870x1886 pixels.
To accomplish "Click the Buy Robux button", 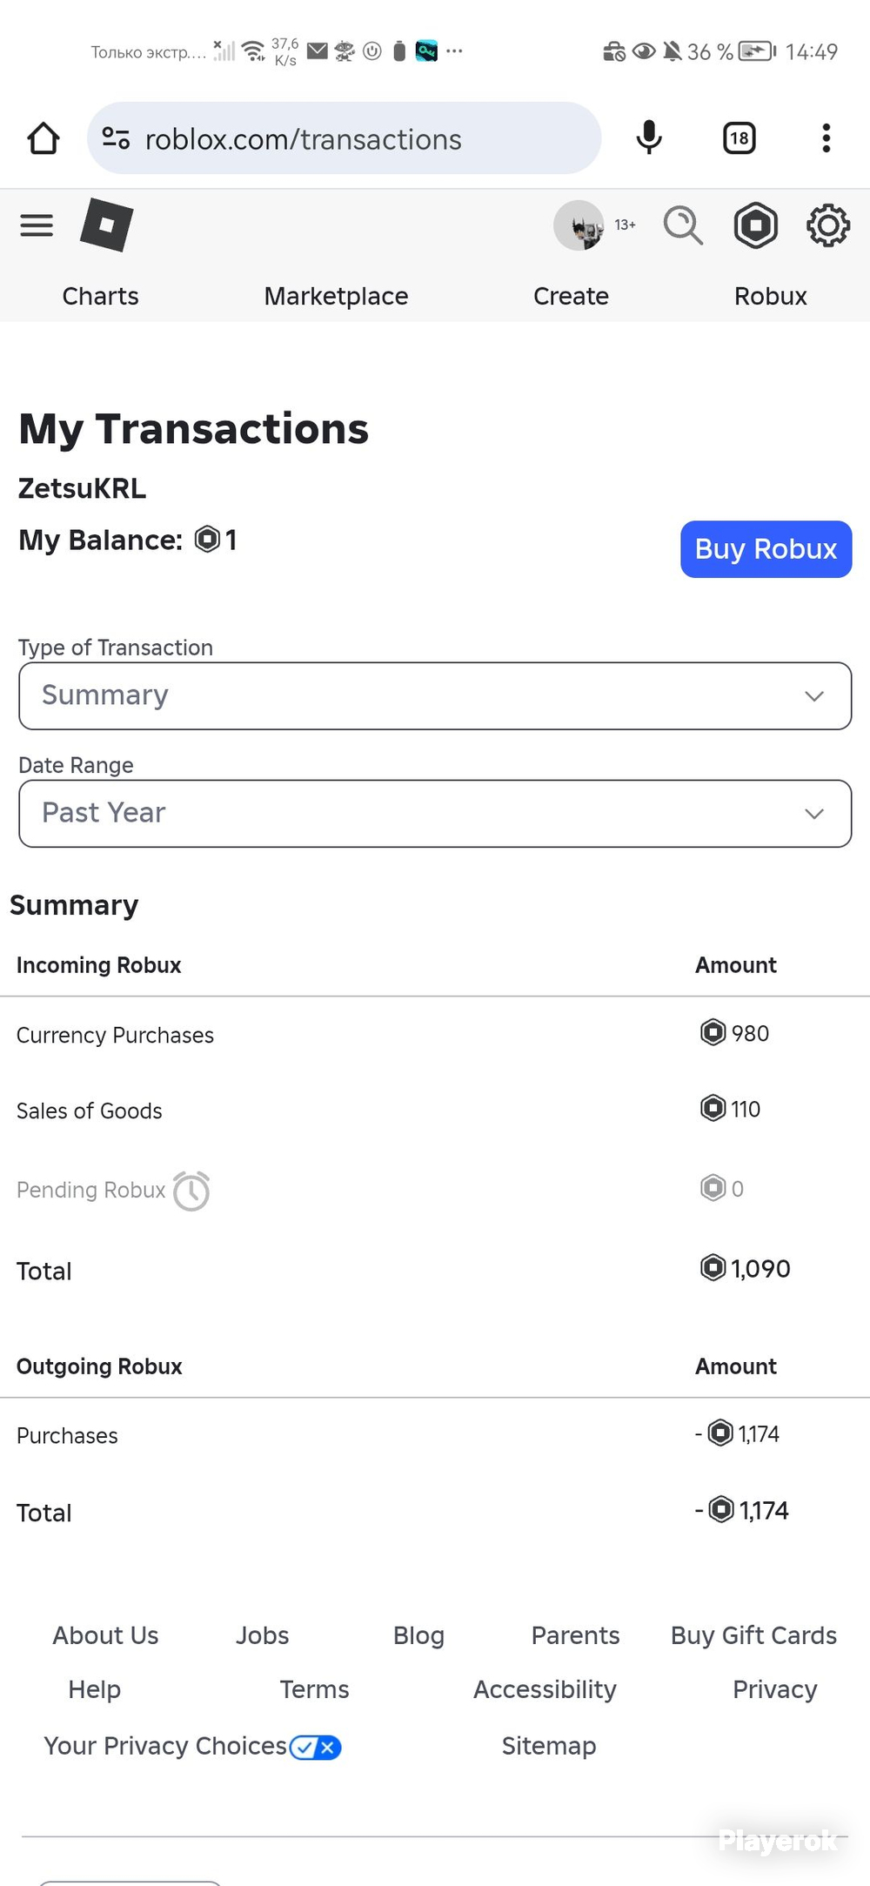I will (x=766, y=549).
